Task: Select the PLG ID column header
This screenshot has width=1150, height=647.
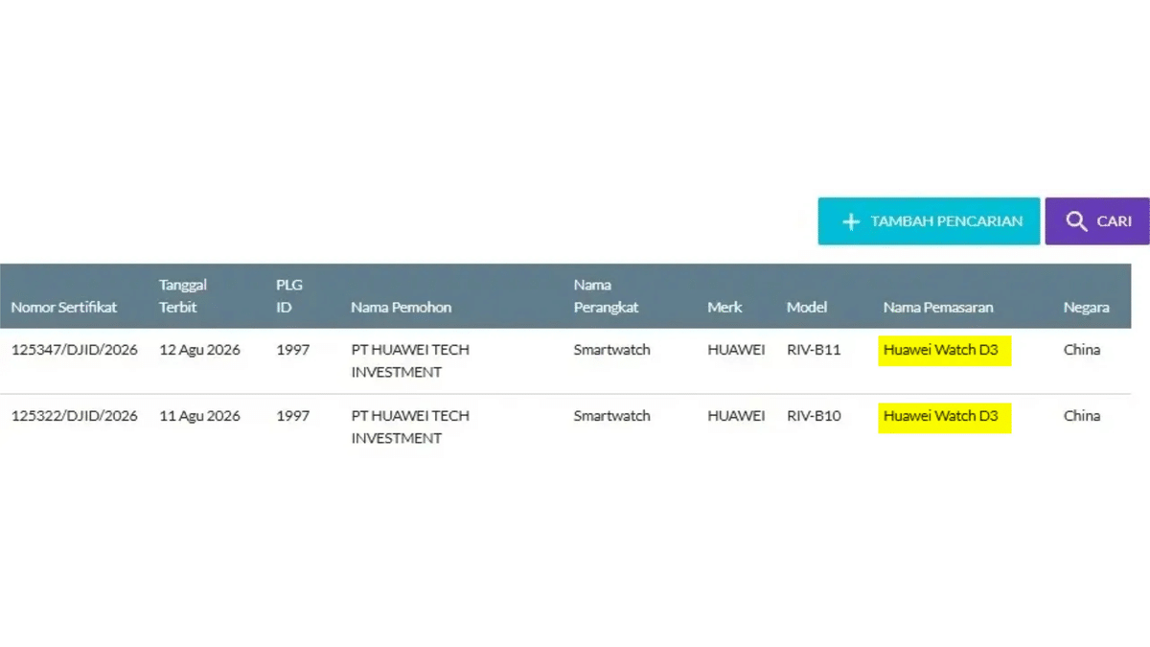Action: [x=289, y=296]
